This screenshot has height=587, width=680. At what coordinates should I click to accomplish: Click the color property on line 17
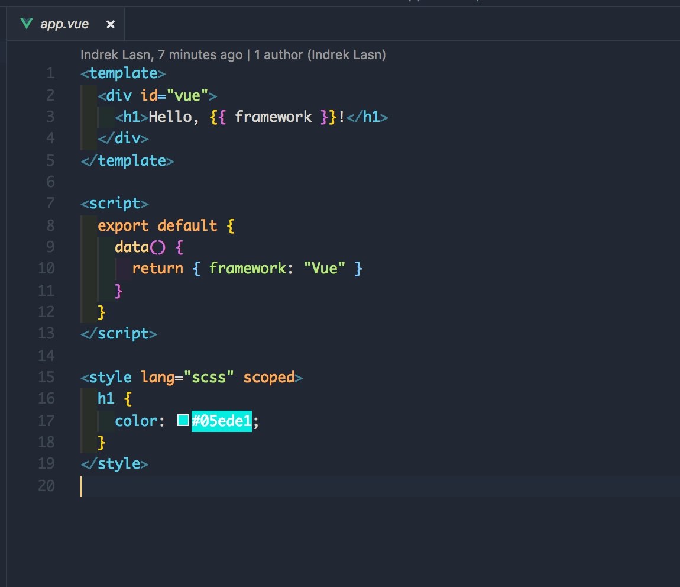point(136,421)
